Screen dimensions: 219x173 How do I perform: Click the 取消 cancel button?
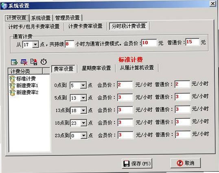click(x=186, y=163)
